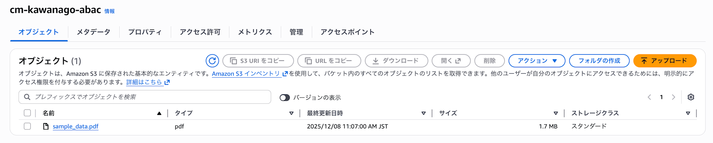Sort by 最終更新日時 column arrow

click(x=424, y=113)
